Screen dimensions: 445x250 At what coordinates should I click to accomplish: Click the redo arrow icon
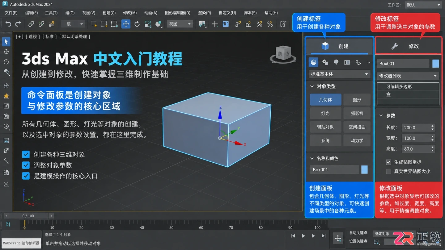tap(18, 24)
